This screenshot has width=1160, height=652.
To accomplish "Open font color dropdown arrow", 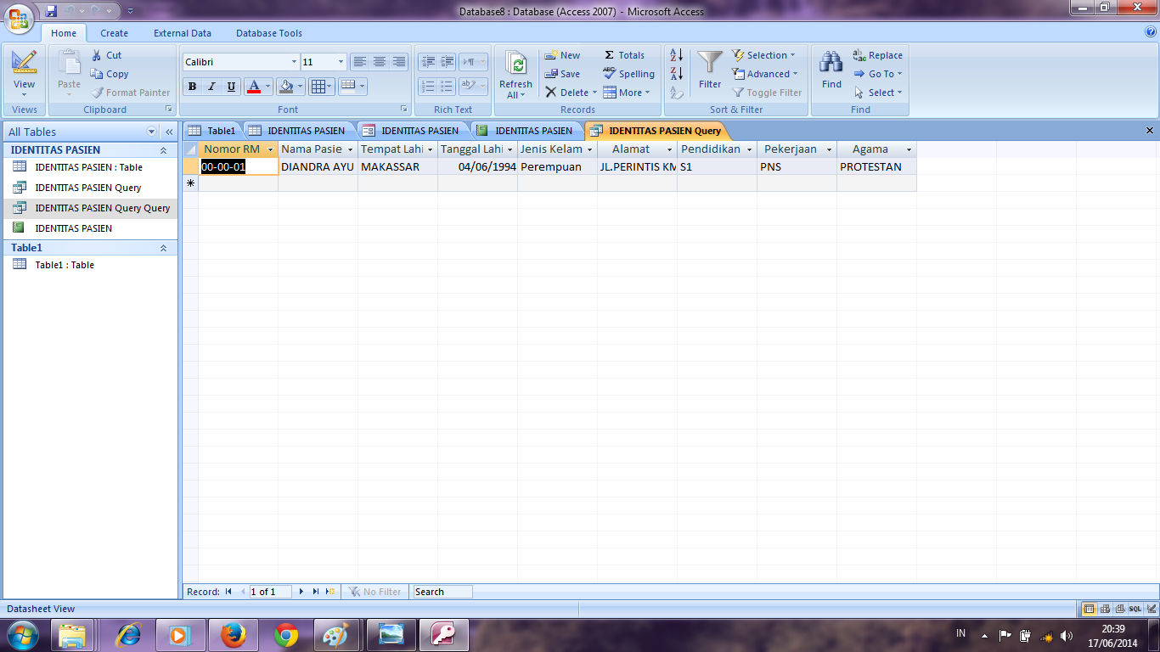I will [x=268, y=86].
